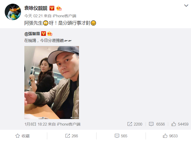Click the verified V badge next to 張智霖
Image resolution: width=191 pixels, height=141 pixels.
coord(44,34)
